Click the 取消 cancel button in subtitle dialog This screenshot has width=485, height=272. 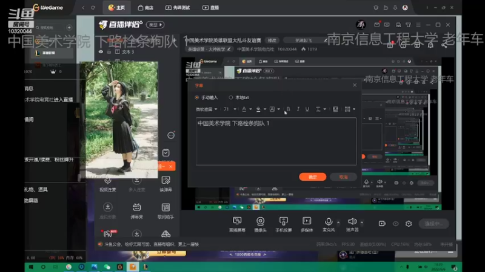[x=343, y=177]
